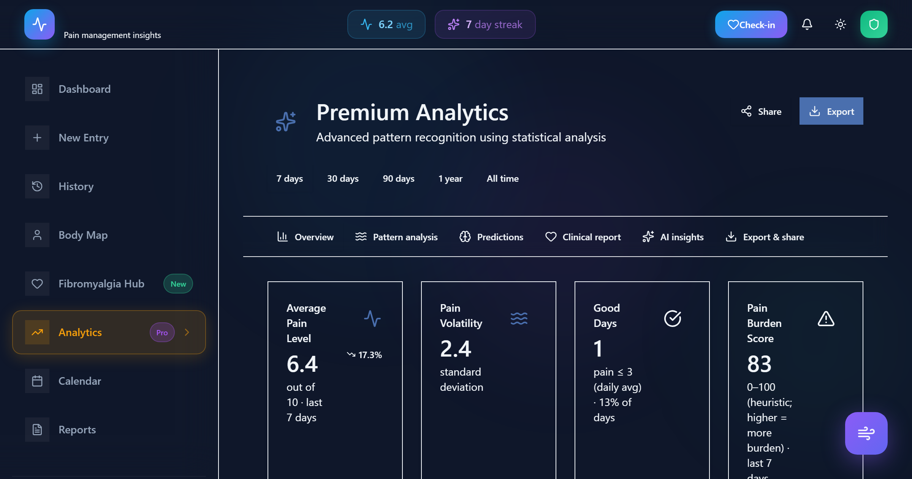Select the 90 days time range
The image size is (912, 479).
(x=398, y=178)
